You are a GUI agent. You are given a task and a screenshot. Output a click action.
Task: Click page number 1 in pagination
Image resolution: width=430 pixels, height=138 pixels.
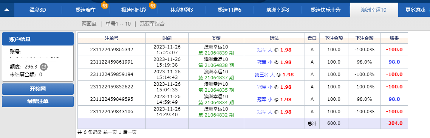click(120, 132)
